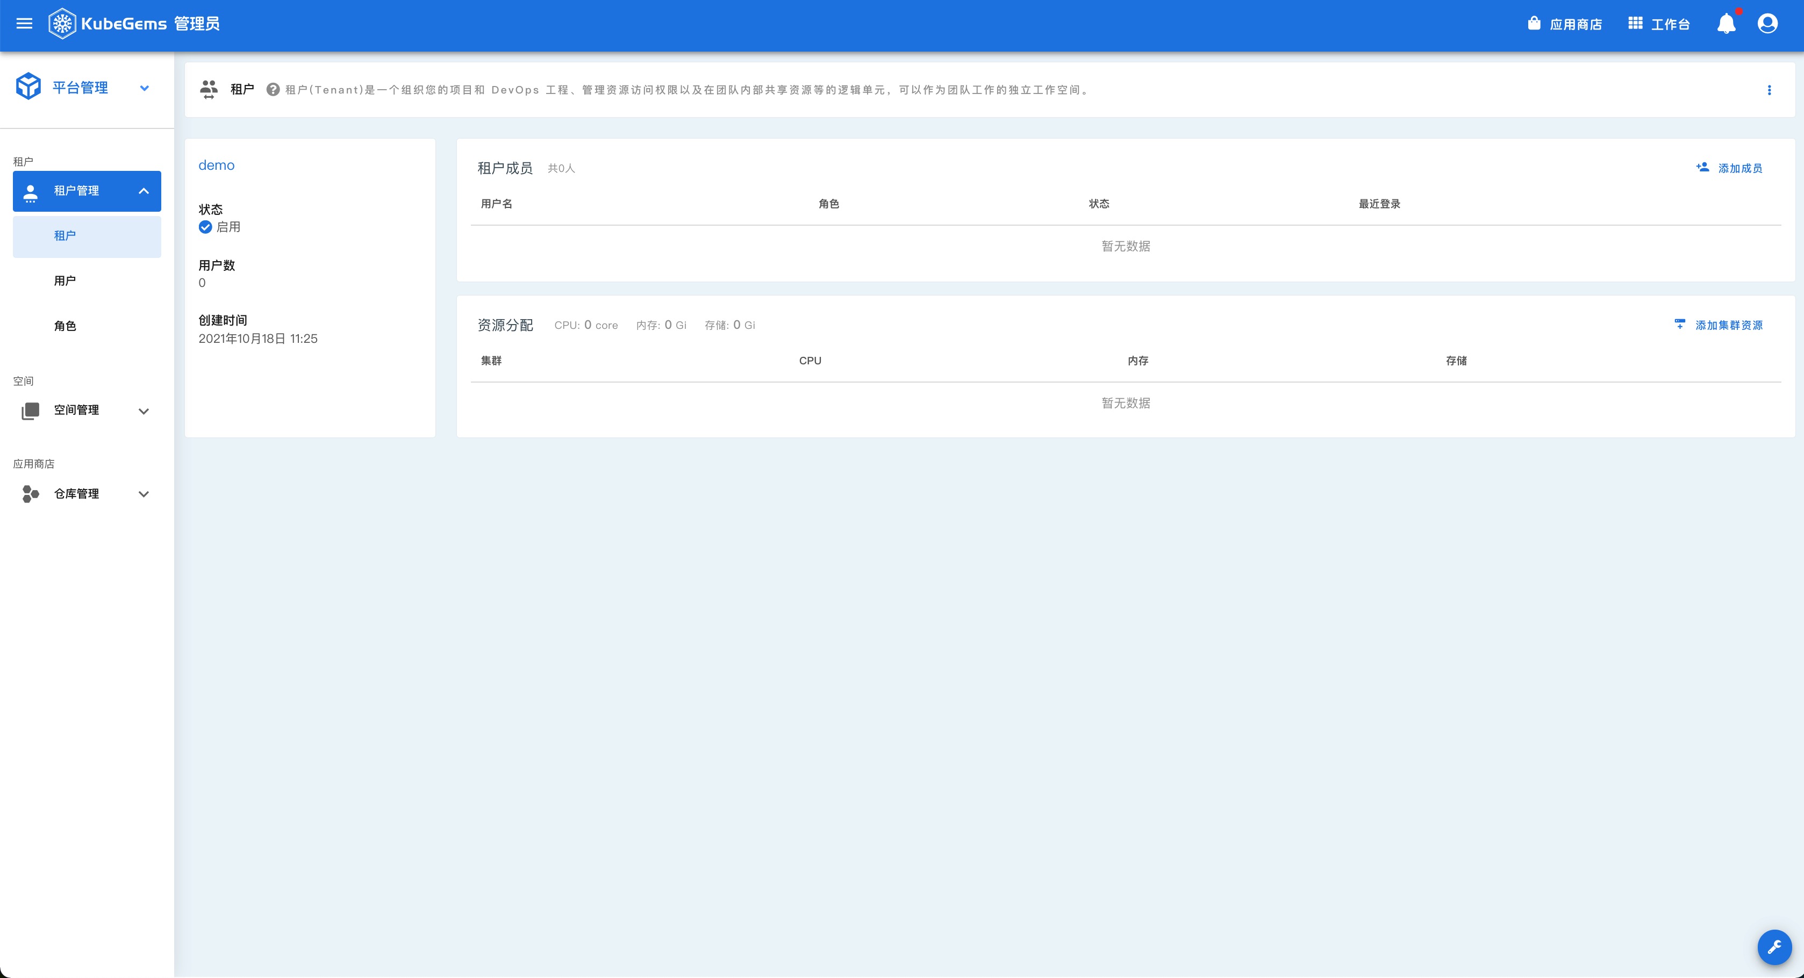Collapse the 租户管理 chevron
This screenshot has width=1804, height=978.
point(144,191)
